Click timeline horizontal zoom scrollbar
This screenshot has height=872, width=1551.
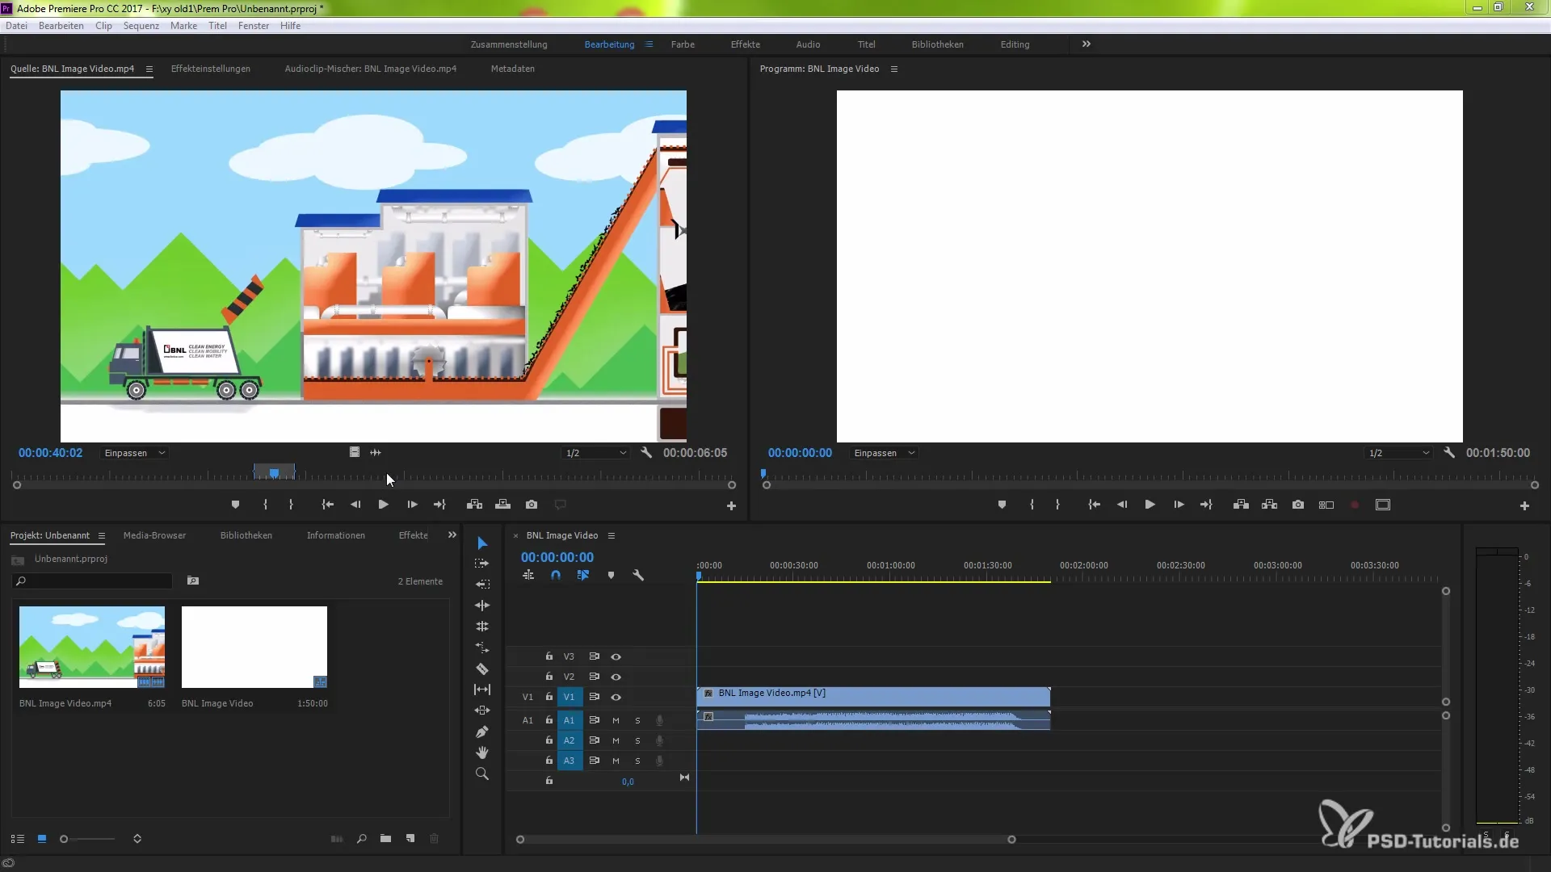766,840
